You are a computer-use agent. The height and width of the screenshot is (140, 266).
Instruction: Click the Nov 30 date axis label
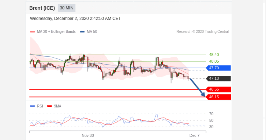pos(88,135)
